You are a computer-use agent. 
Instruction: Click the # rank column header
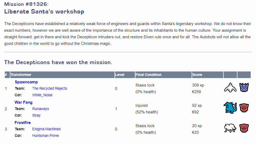tap(6, 75)
